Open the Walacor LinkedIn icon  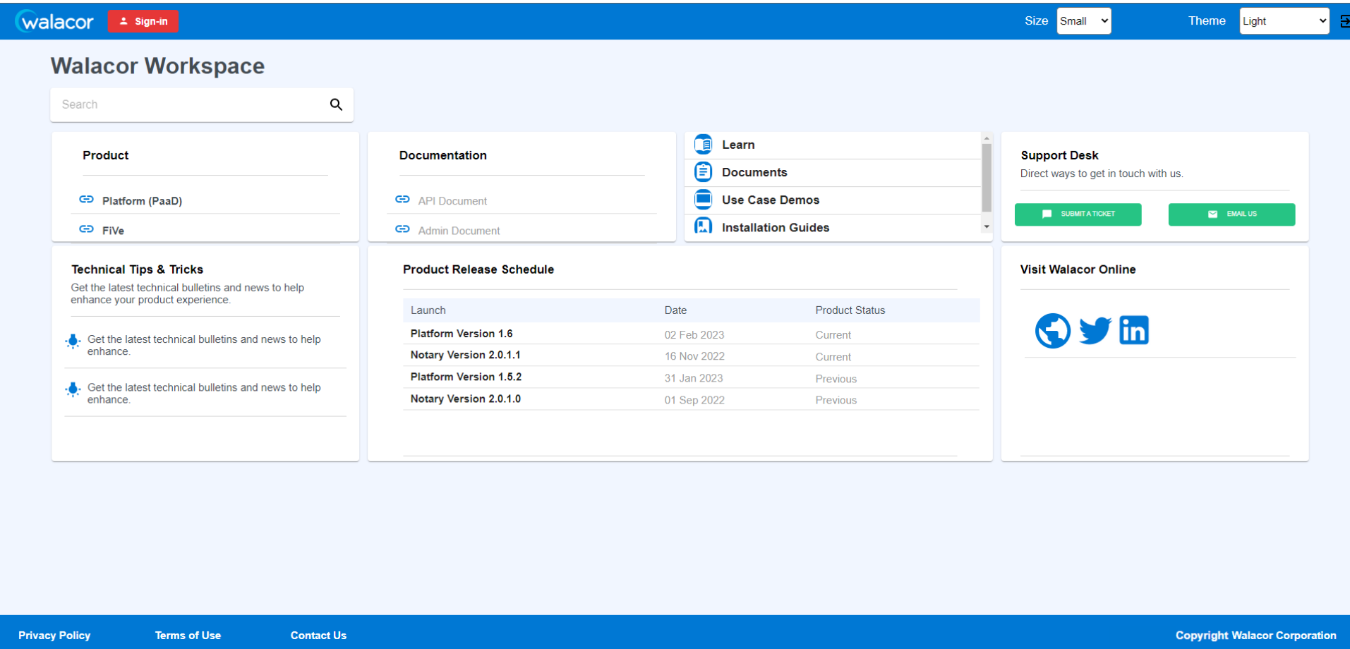[x=1134, y=329]
